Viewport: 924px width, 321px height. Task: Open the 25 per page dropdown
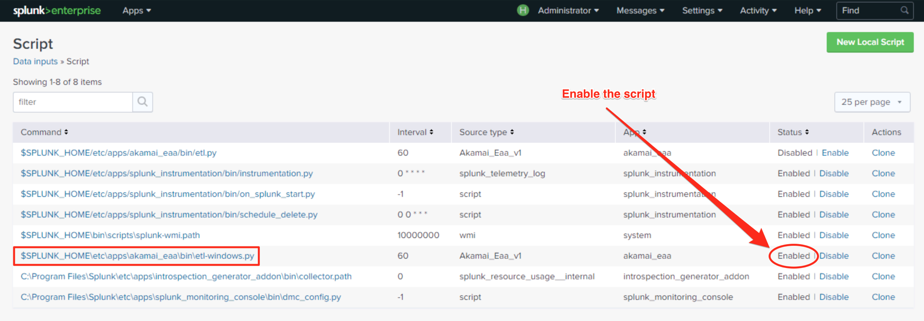872,102
